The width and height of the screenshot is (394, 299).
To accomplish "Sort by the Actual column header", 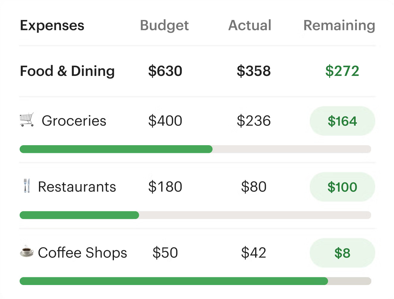I will point(249,26).
